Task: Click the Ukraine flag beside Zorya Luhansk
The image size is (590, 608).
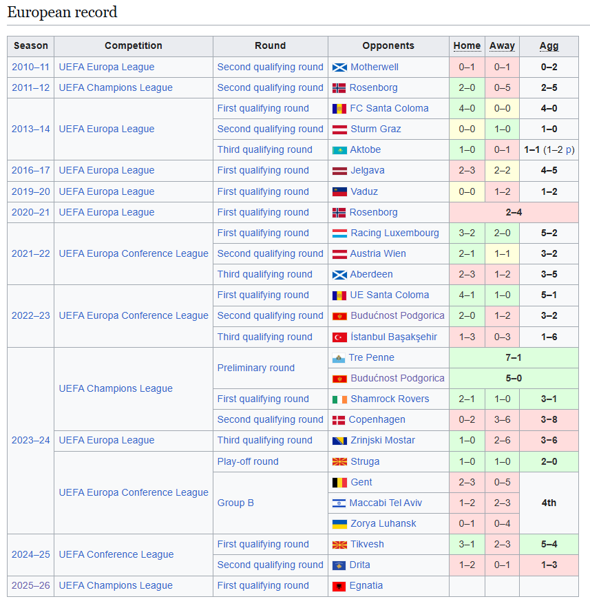Action: pyautogui.click(x=339, y=524)
